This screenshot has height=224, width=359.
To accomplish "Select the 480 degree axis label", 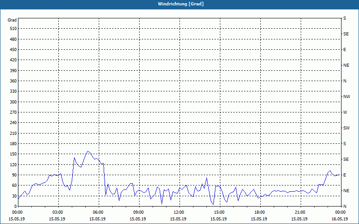I will tap(13, 39).
